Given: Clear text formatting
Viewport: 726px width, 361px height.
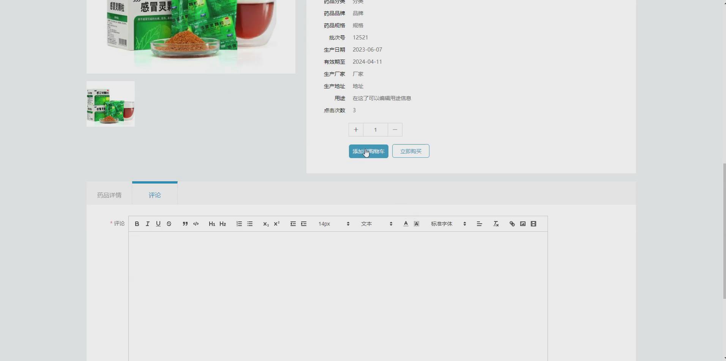Looking at the screenshot, I should [x=496, y=224].
